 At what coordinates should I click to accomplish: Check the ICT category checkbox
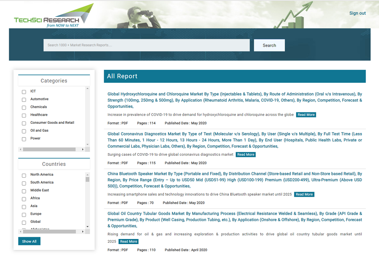tap(24, 92)
